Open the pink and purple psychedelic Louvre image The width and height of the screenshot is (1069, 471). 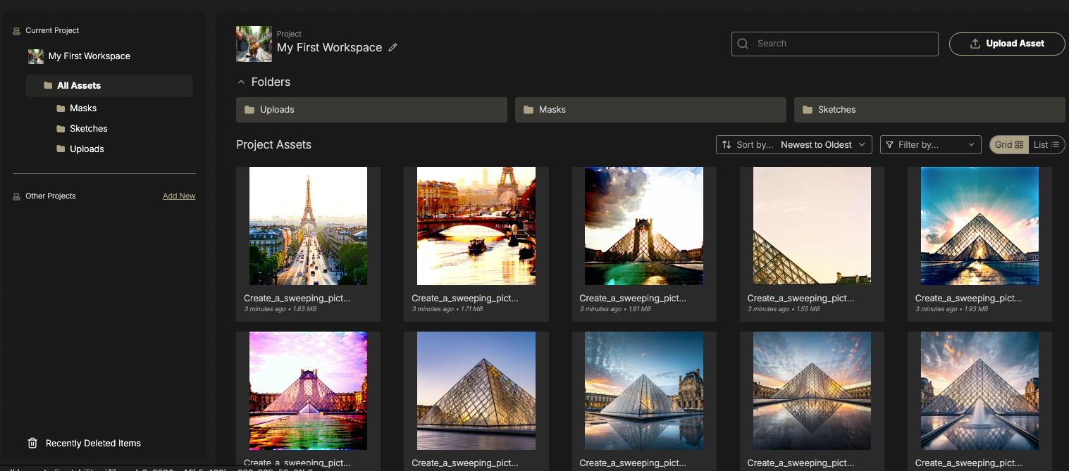pyautogui.click(x=308, y=391)
